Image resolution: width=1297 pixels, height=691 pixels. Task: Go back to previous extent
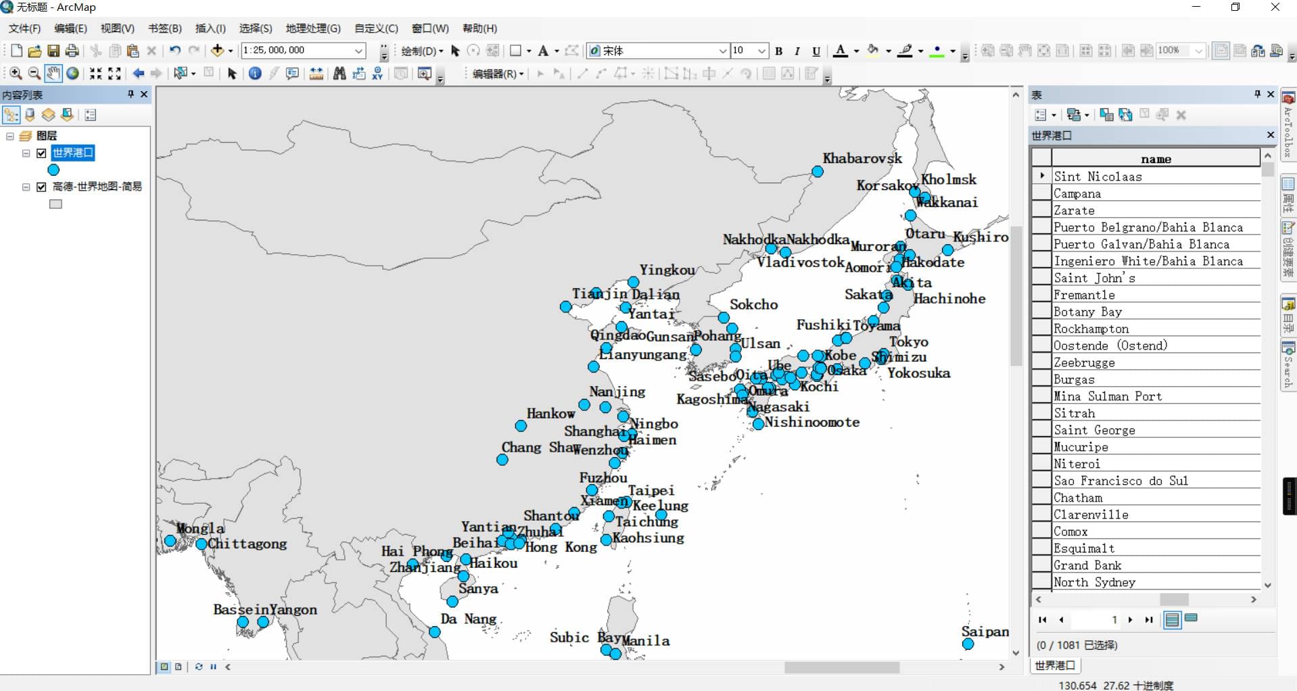(x=139, y=73)
